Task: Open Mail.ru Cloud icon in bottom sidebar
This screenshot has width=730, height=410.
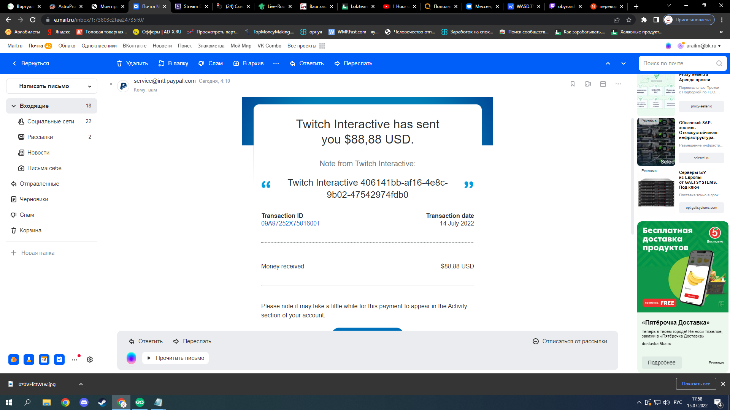Action: coord(14,360)
